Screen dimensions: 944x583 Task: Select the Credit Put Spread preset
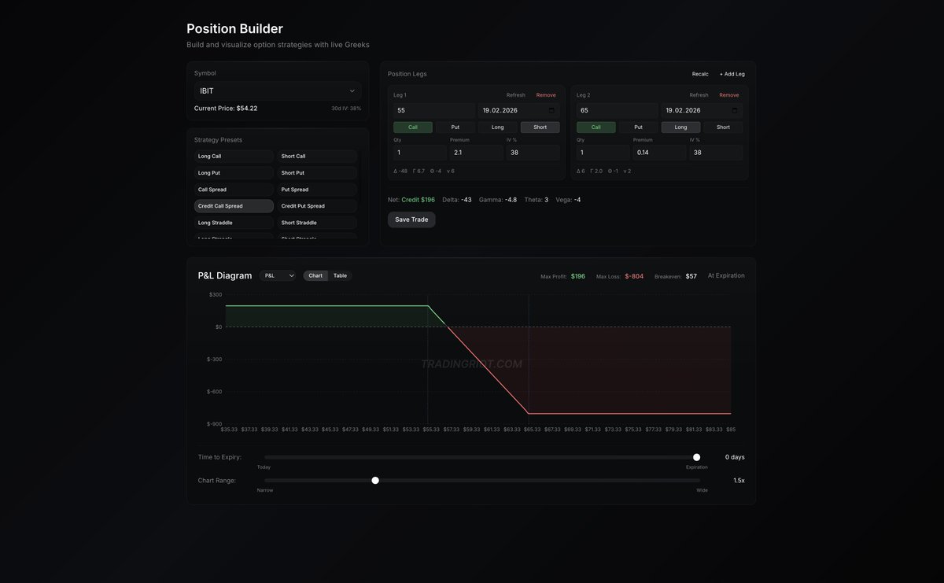(316, 205)
